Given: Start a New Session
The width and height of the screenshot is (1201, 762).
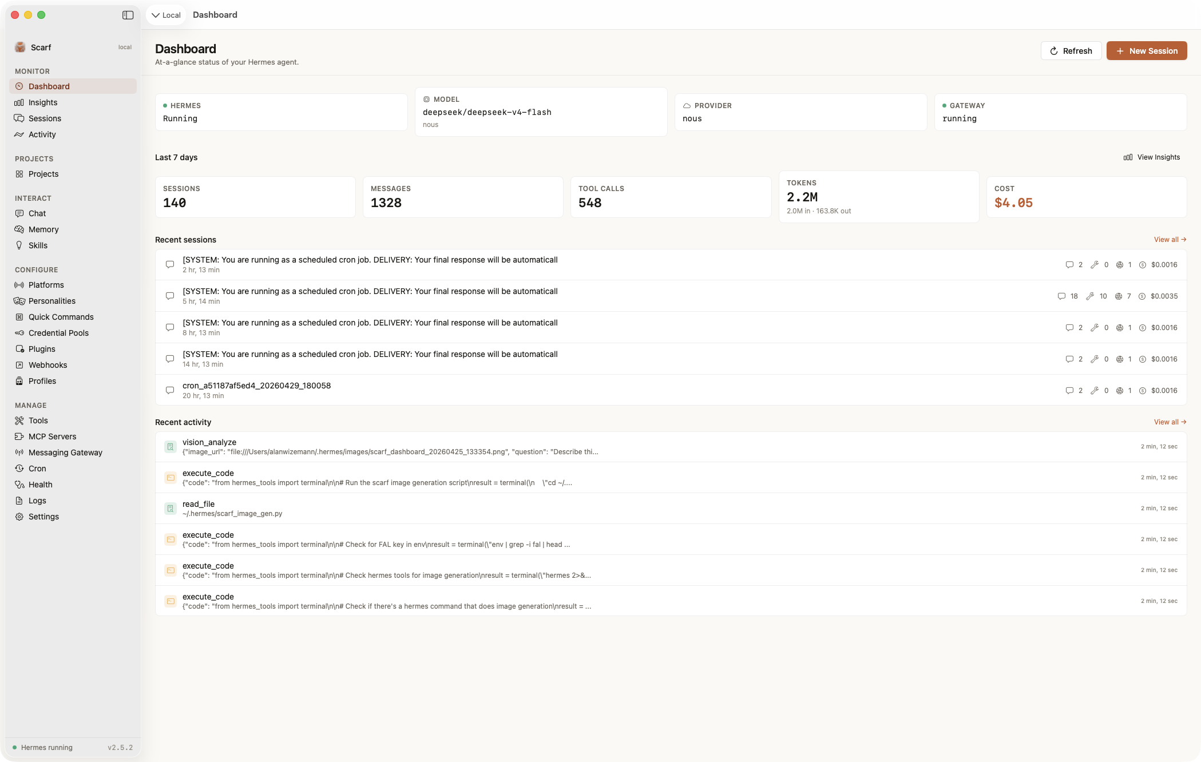Looking at the screenshot, I should 1147,51.
